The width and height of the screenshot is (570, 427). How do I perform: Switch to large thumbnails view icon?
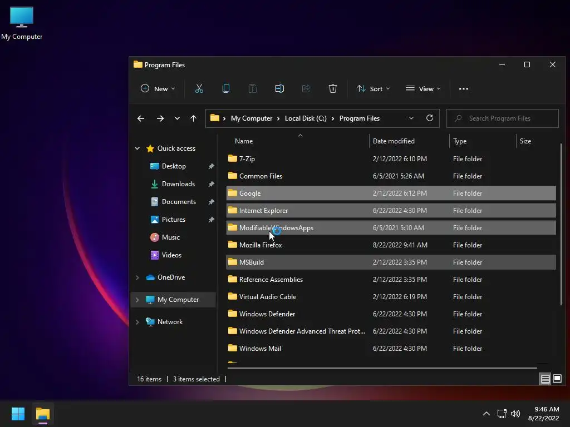click(557, 379)
